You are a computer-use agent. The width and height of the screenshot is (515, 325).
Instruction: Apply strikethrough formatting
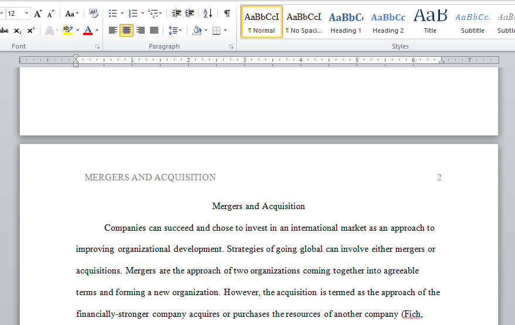click(x=4, y=30)
